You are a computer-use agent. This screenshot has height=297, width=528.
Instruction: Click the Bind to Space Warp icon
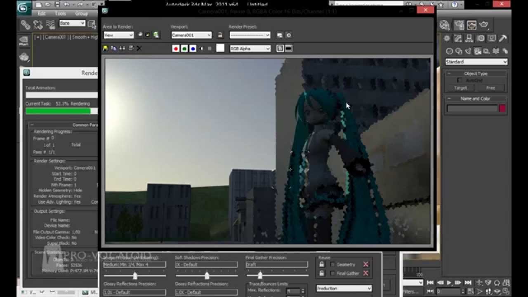tap(50, 24)
